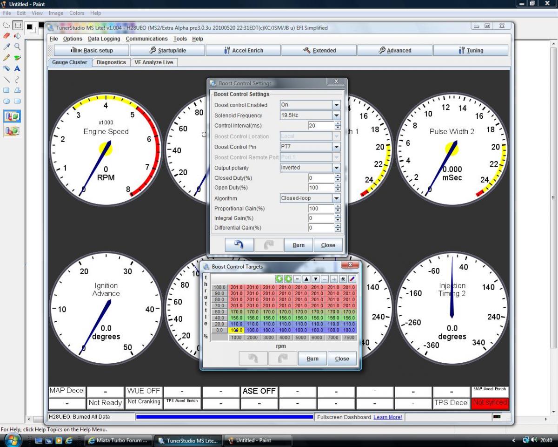Screen dimensions: 558x447
Task: Select the Ellipse shape tool
Action: click(x=7, y=101)
